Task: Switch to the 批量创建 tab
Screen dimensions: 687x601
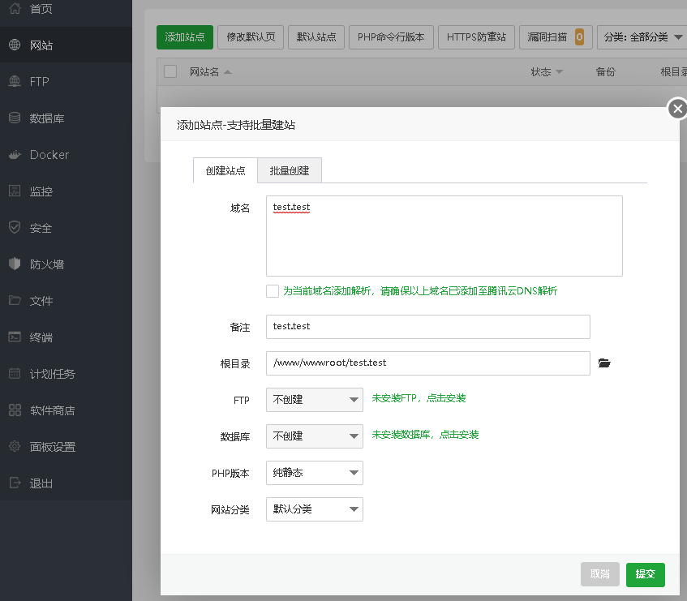Action: [290, 170]
